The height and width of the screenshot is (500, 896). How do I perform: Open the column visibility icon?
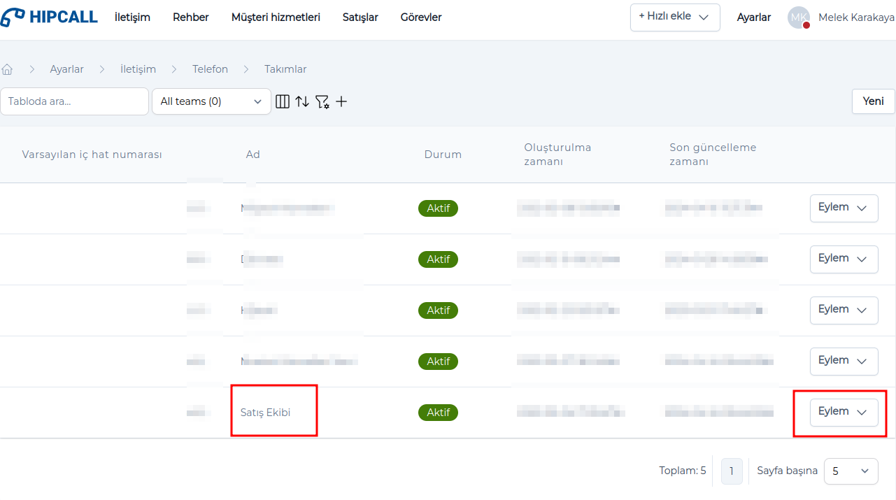pos(283,101)
